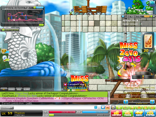Click the right blue exclamation alert icon
Image resolution: width=156 pixels, height=117 pixels.
pyautogui.click(x=152, y=102)
